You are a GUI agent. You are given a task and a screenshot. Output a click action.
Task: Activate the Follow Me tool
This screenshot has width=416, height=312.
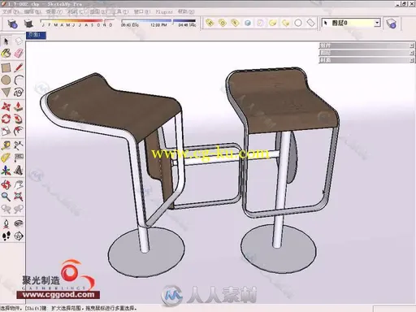[19, 119]
